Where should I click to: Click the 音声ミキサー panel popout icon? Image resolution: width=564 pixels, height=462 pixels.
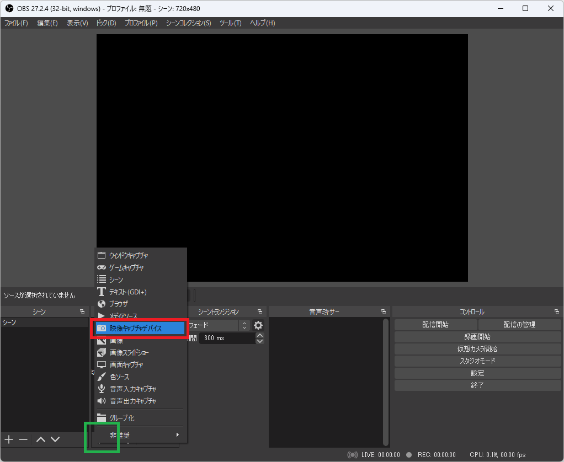[384, 311]
